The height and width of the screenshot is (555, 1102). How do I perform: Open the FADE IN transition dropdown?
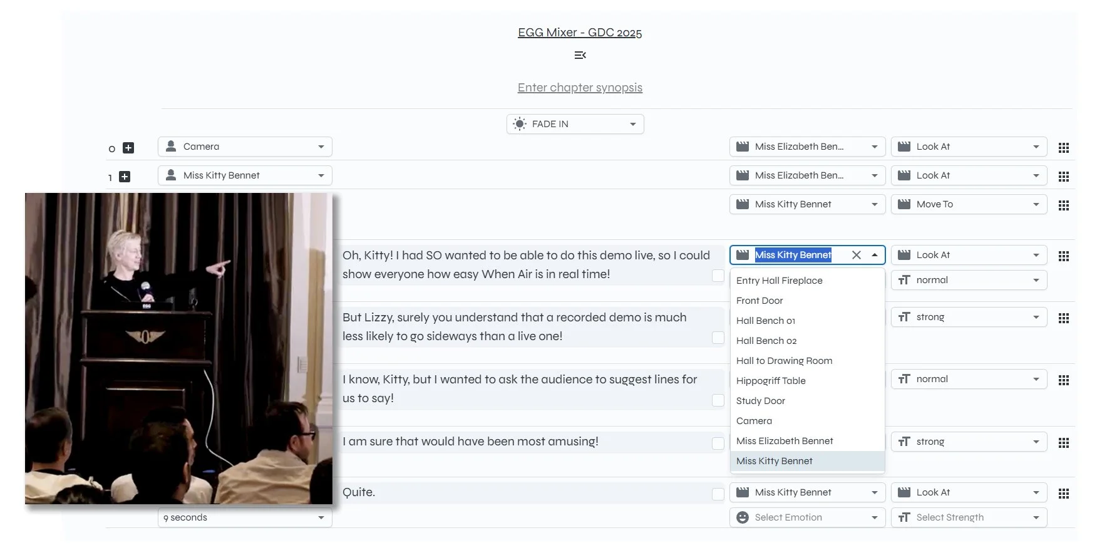[x=575, y=124]
